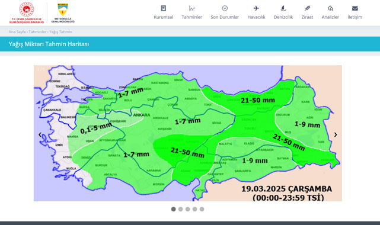
Task: Click the Meteoroloji Genel Müdürlüğü logo
Action: [x=63, y=13]
